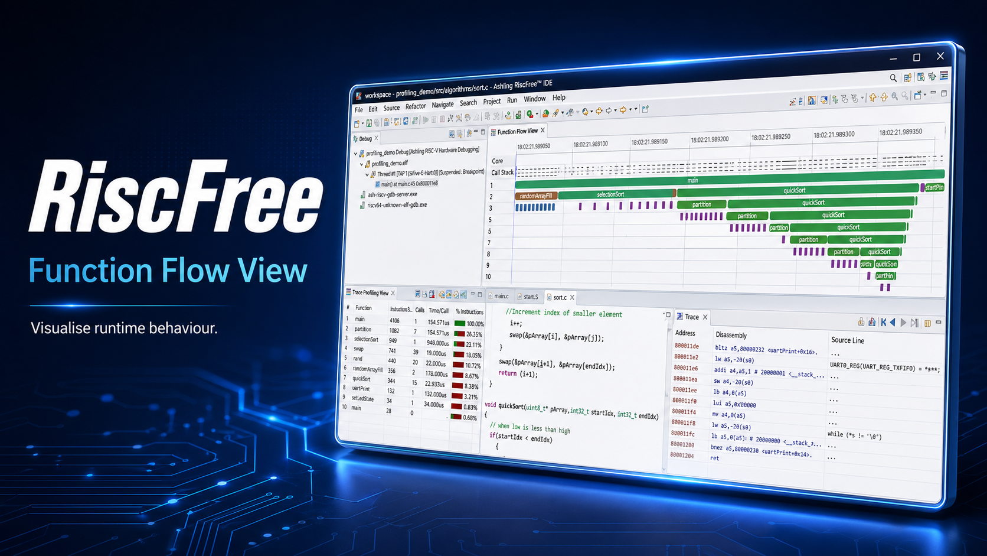Open the New file dropdown arrow
The image size is (987, 556).
[x=362, y=123]
